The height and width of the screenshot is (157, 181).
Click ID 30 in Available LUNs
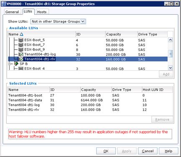78,55
